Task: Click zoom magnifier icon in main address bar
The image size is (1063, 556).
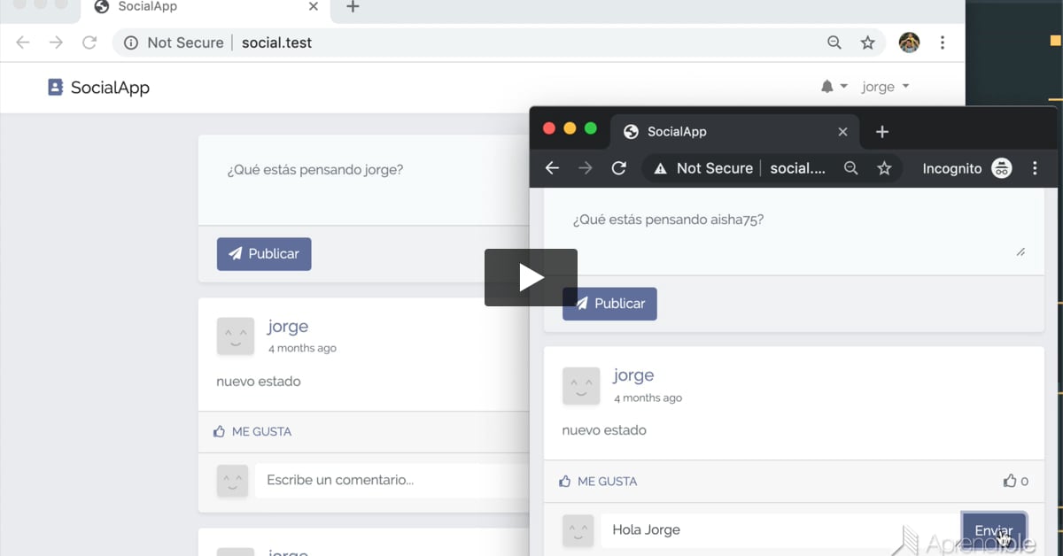Action: (x=834, y=42)
